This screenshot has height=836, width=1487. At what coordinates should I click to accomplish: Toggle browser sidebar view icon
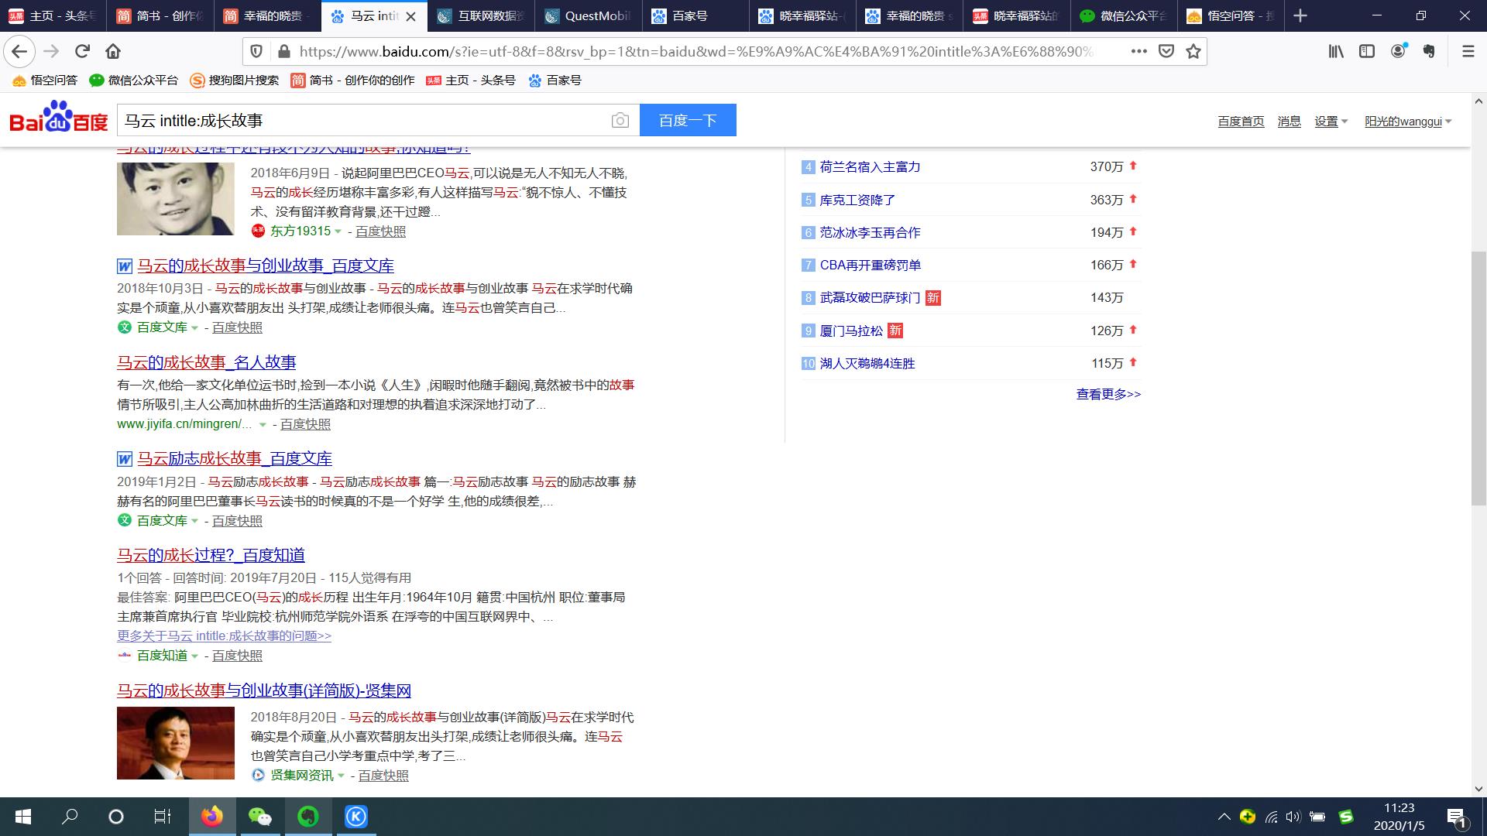coord(1367,51)
